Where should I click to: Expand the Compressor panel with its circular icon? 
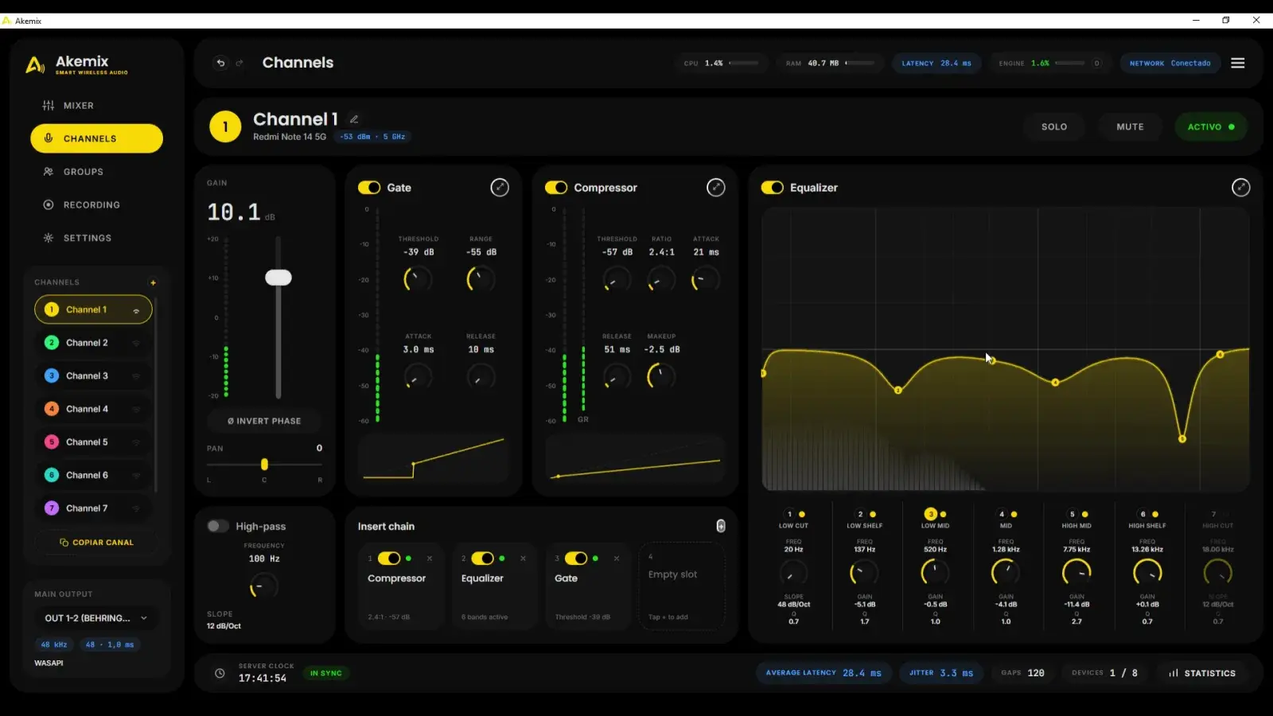pyautogui.click(x=716, y=188)
